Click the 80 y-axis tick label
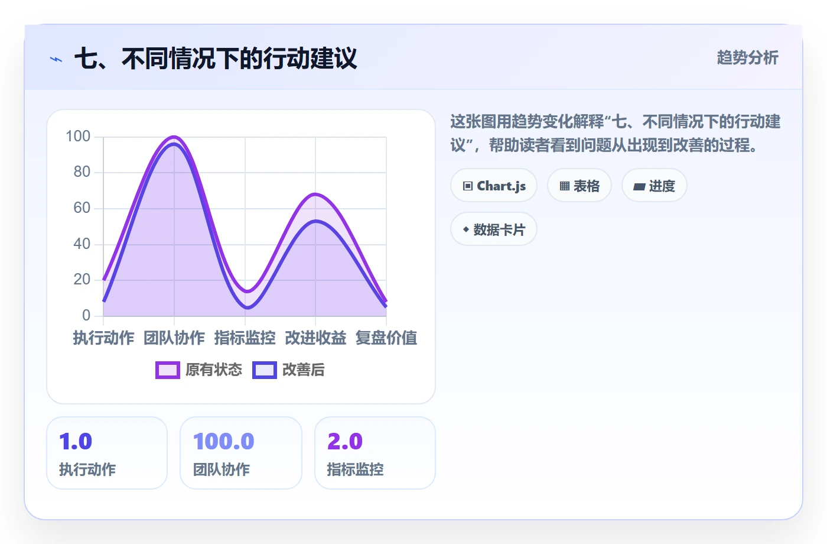The height and width of the screenshot is (544, 827). click(x=82, y=172)
